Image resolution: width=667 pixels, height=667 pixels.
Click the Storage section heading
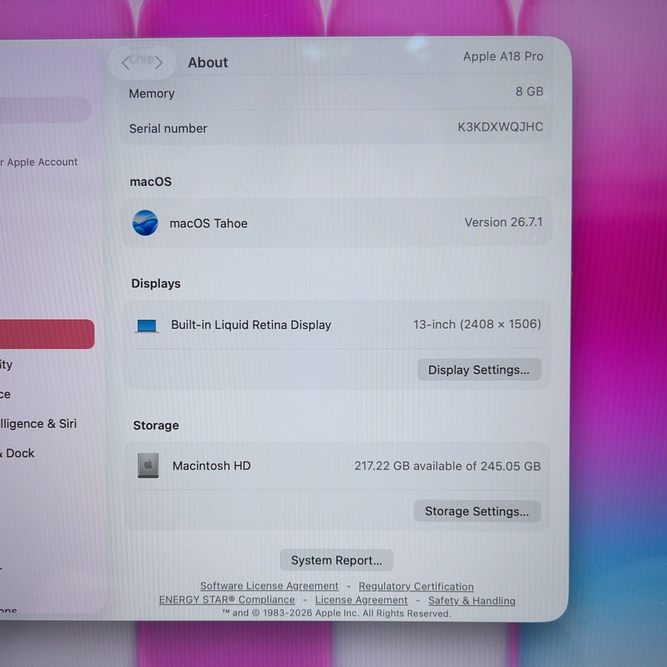click(156, 426)
